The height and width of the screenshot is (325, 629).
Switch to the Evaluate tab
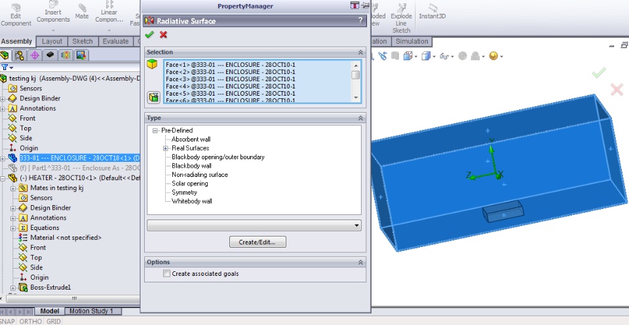coord(115,41)
